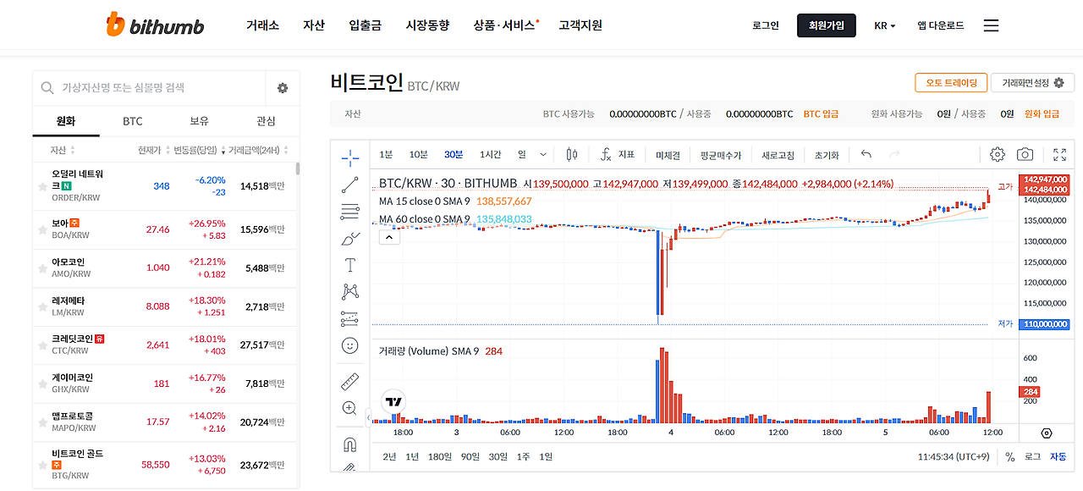Toggle percent scale on price axis

click(1009, 456)
